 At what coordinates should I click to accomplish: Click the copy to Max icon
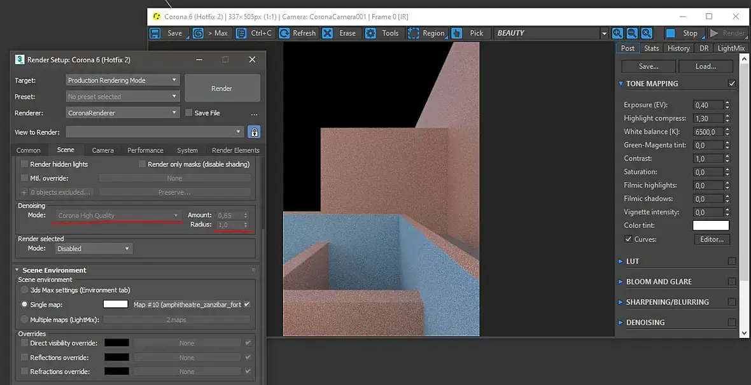[198, 33]
